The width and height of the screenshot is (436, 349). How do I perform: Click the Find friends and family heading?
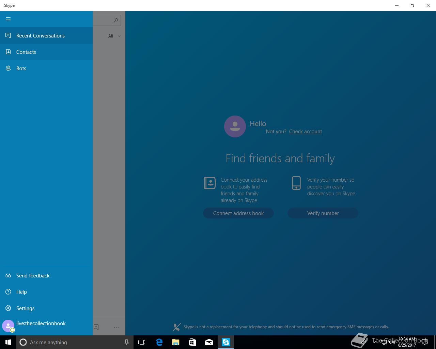280,158
